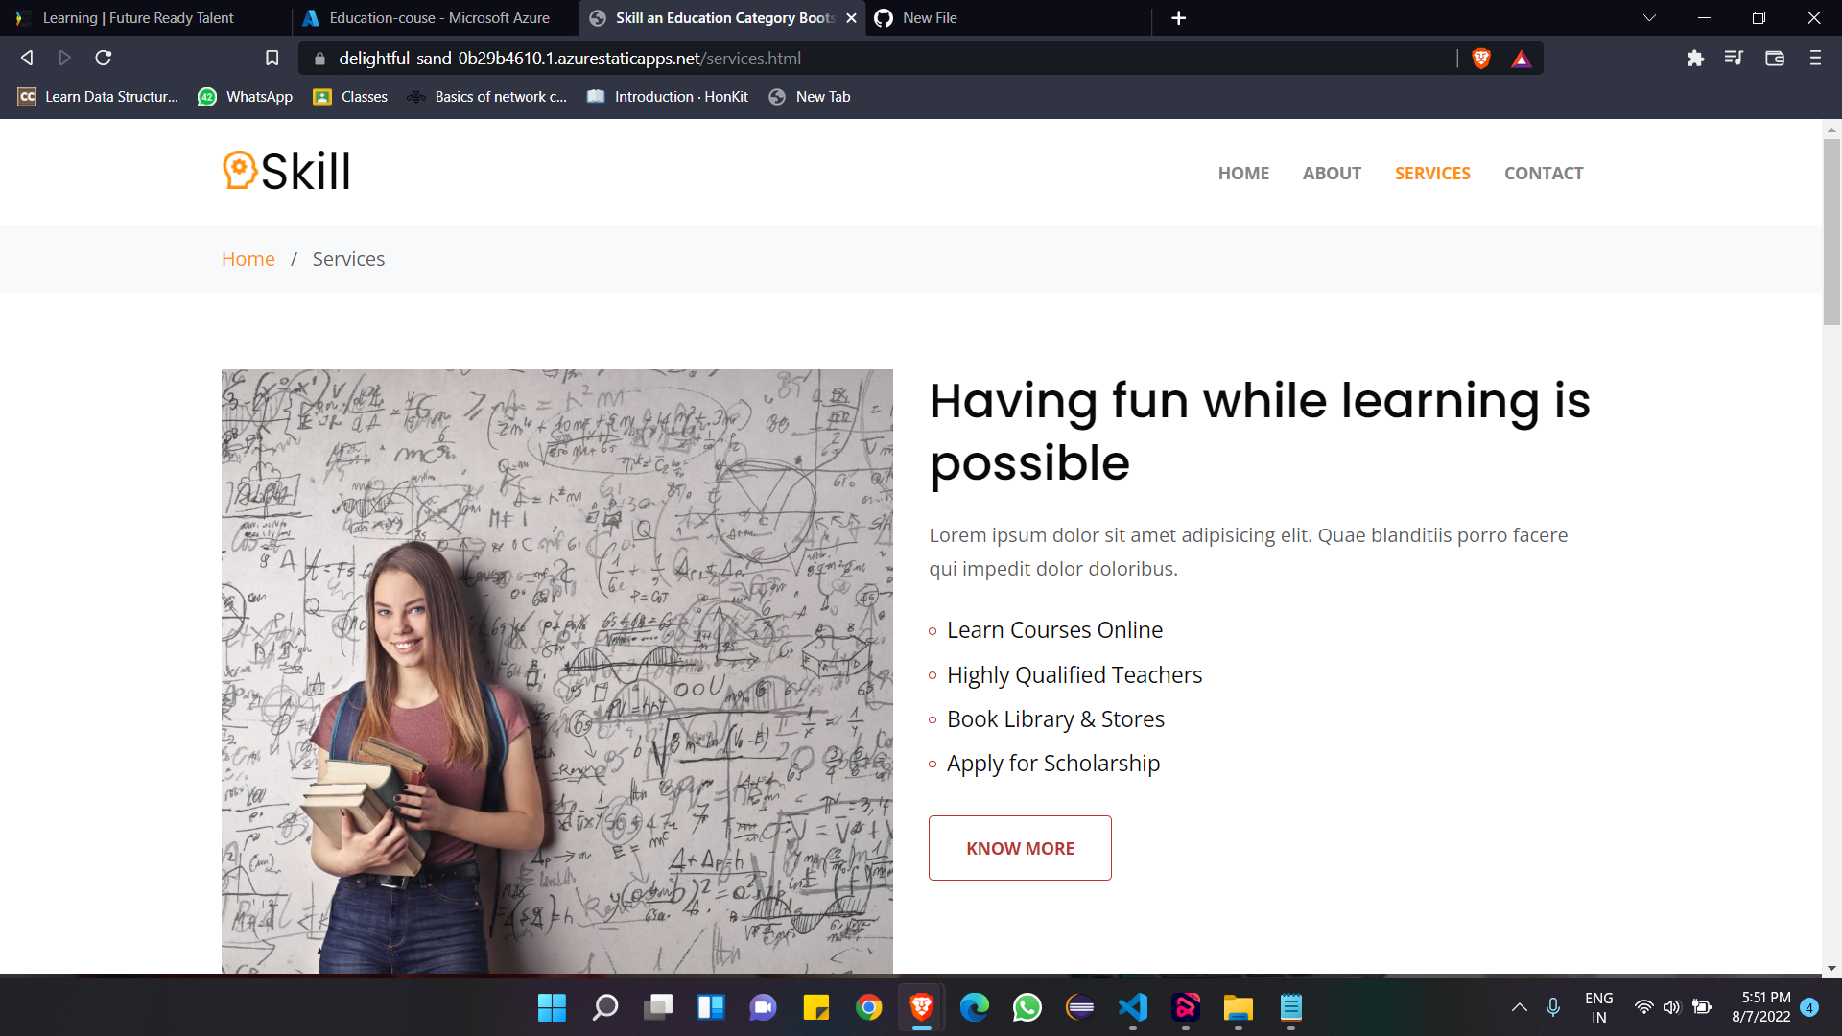Screen dimensions: 1842x1036
Task: Click the page vertical scrollbar thumb
Action: click(1831, 230)
